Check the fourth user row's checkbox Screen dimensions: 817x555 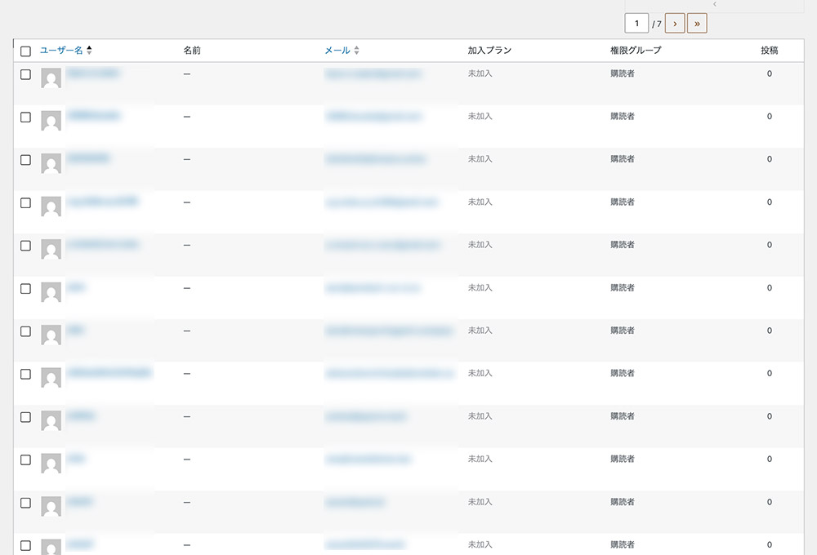point(25,203)
